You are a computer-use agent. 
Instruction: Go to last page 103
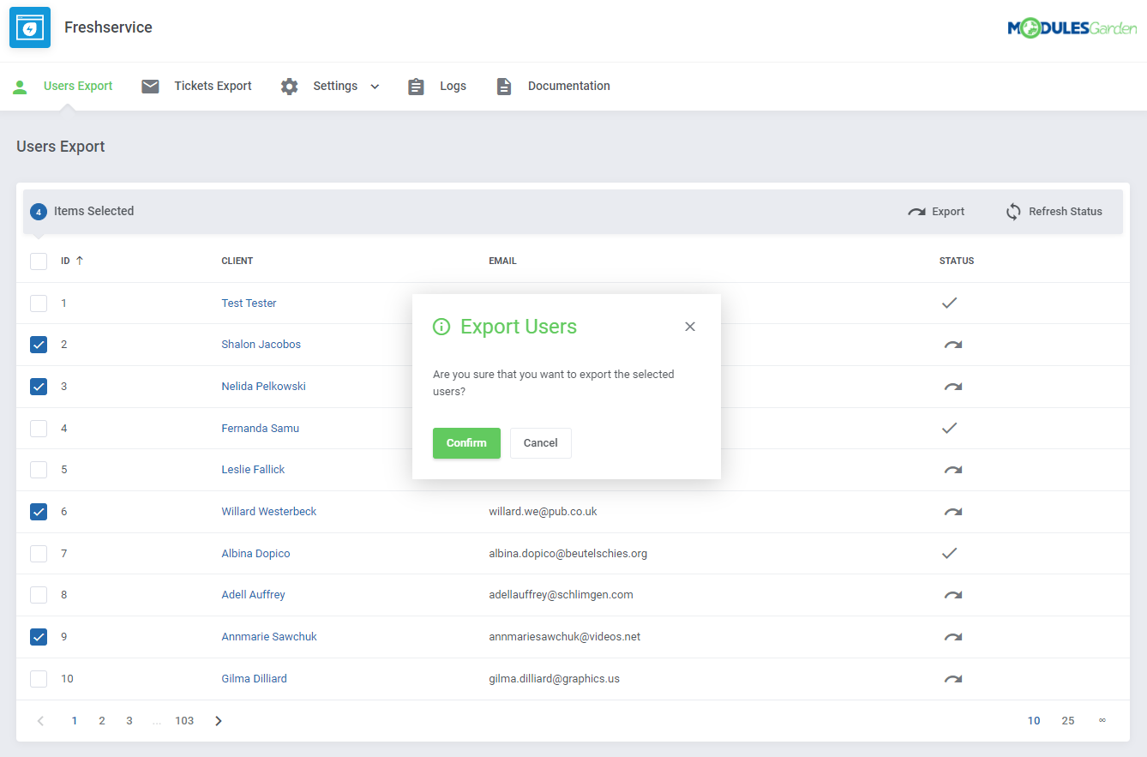184,721
